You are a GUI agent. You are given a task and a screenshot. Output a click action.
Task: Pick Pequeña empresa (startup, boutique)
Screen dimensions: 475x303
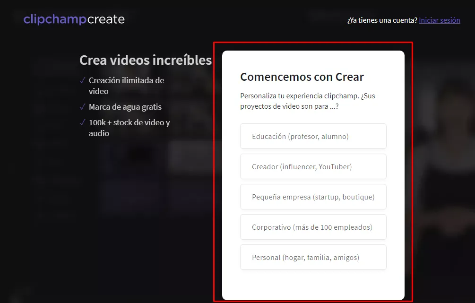tap(313, 197)
